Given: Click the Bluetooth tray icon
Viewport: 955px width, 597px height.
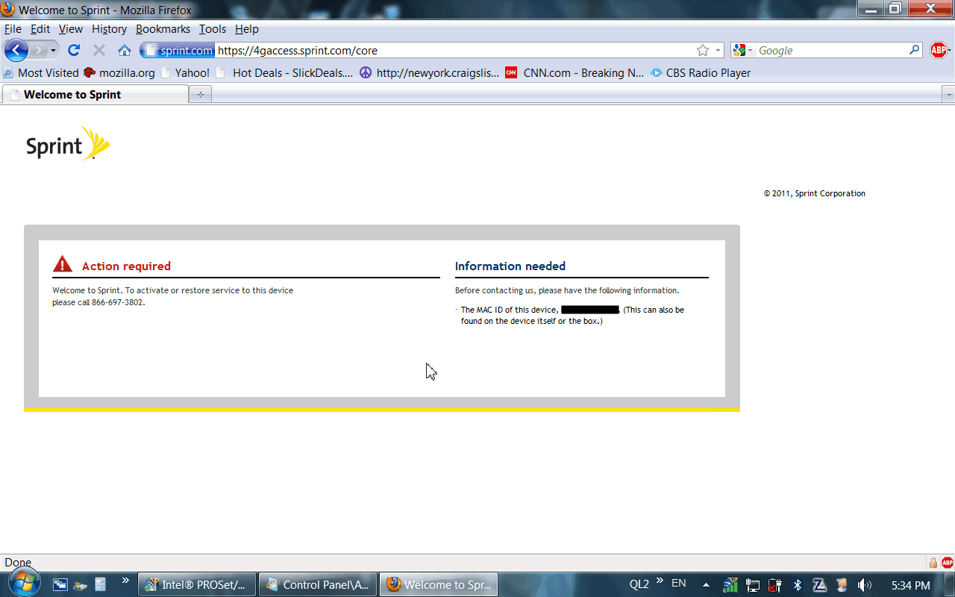Looking at the screenshot, I should point(797,585).
